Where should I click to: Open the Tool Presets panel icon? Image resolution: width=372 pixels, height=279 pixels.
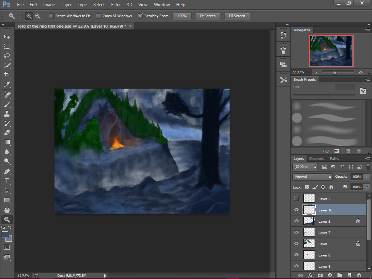[283, 80]
